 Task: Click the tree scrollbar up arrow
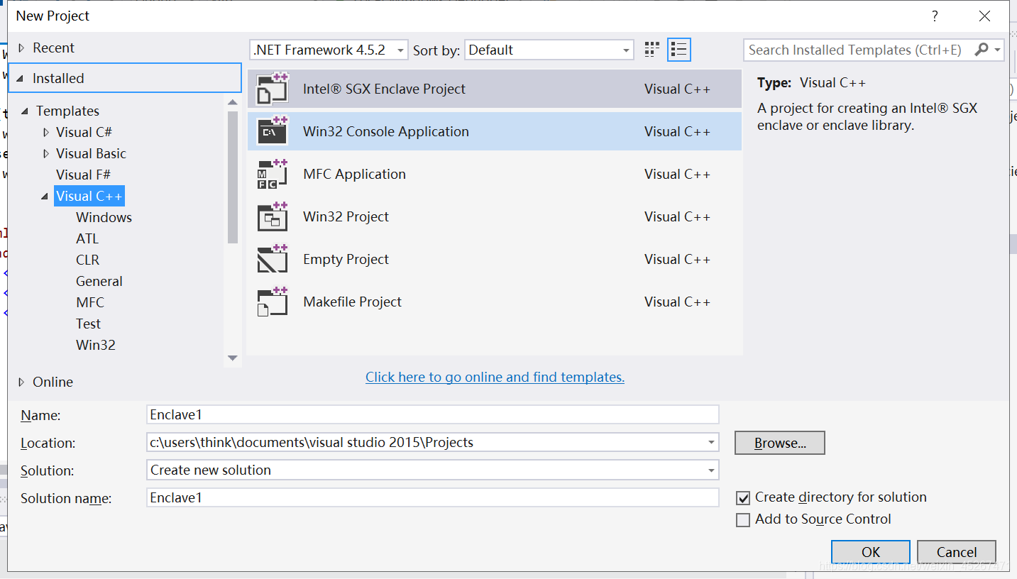(x=233, y=103)
